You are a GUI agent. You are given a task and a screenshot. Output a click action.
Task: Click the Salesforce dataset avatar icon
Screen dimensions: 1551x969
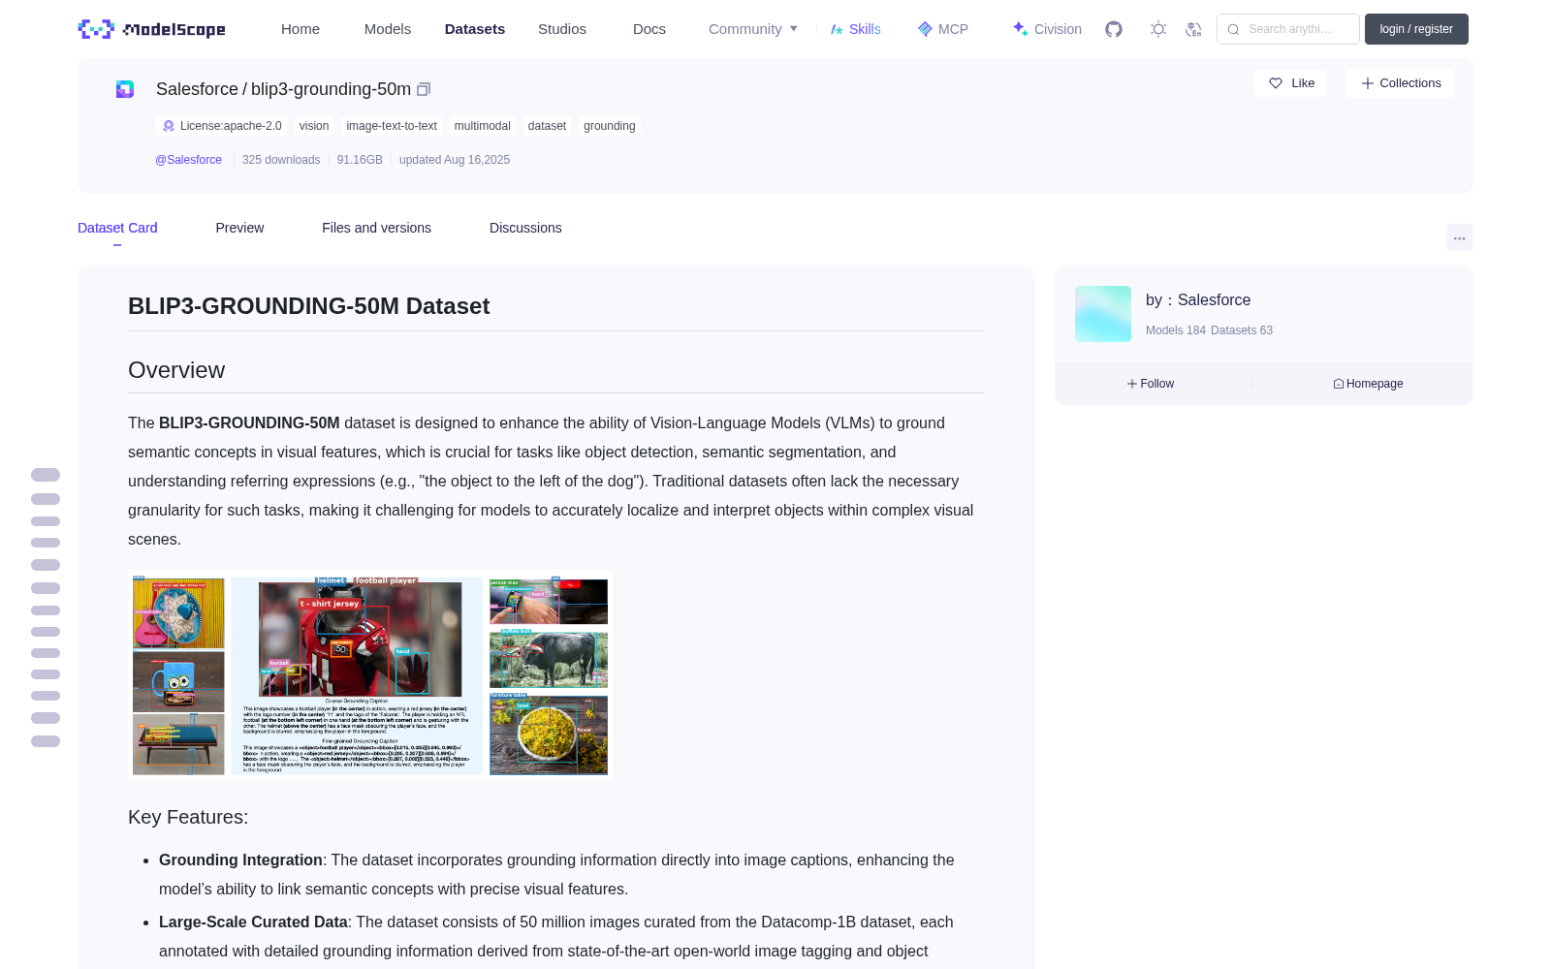click(x=125, y=89)
